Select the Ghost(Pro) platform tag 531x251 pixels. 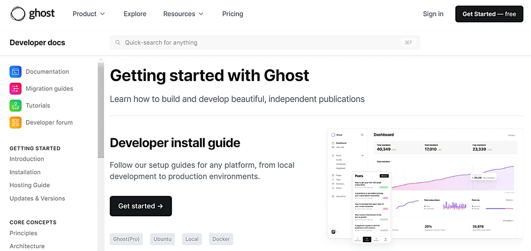click(126, 239)
